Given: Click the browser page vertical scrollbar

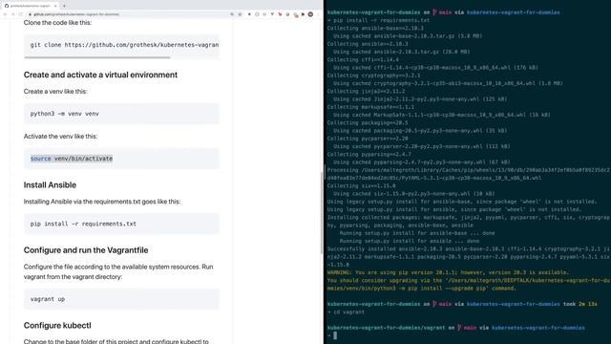Looking at the screenshot, I should 322,212.
